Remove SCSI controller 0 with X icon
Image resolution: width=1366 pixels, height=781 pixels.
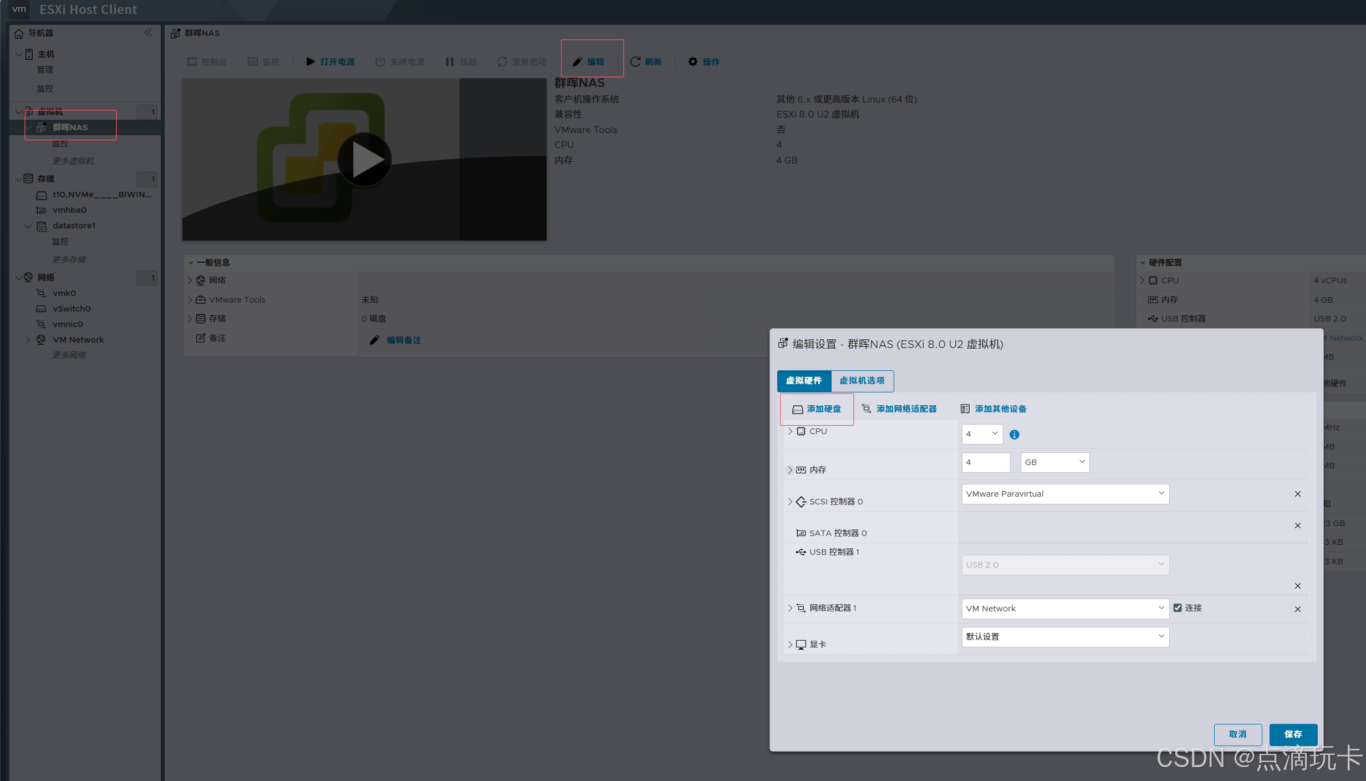(x=1297, y=494)
